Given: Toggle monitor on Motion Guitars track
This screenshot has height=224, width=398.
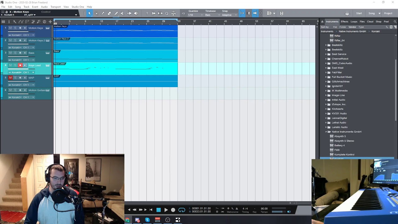Looking at the screenshot, I should tap(25, 90).
